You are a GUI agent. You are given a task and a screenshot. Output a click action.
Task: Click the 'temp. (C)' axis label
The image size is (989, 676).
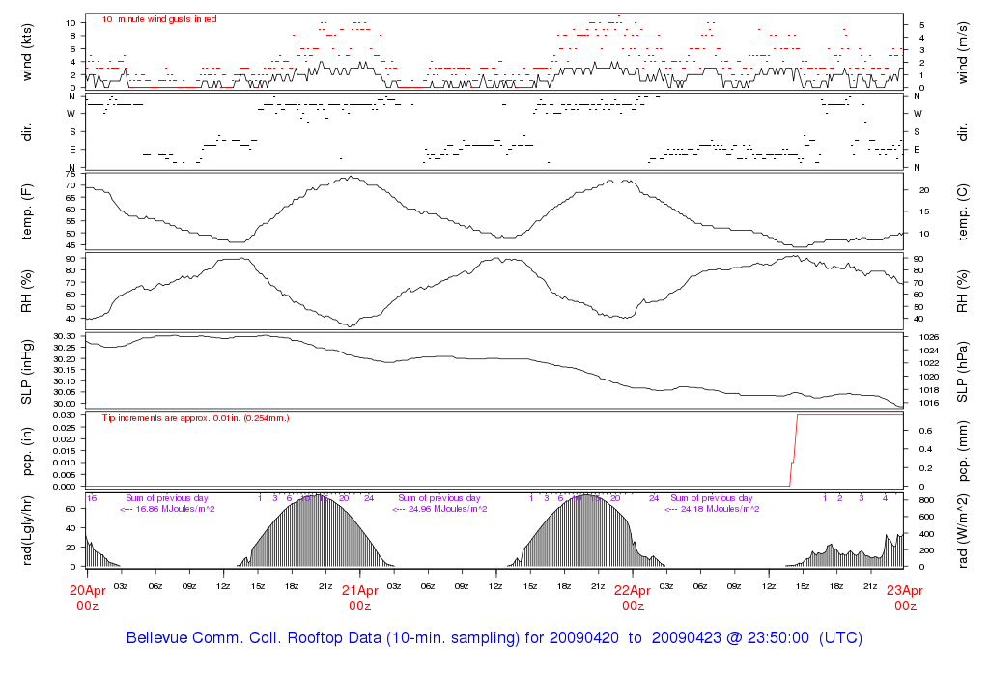963,211
